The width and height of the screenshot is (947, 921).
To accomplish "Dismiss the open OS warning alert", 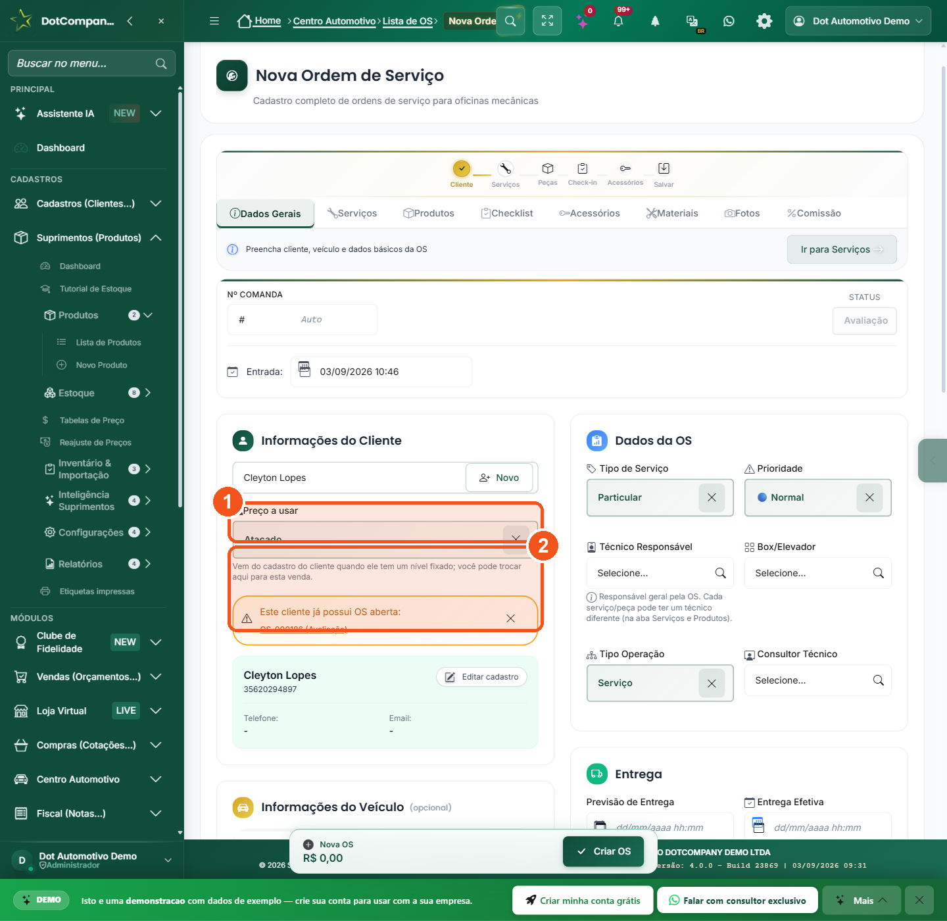I will 510,618.
